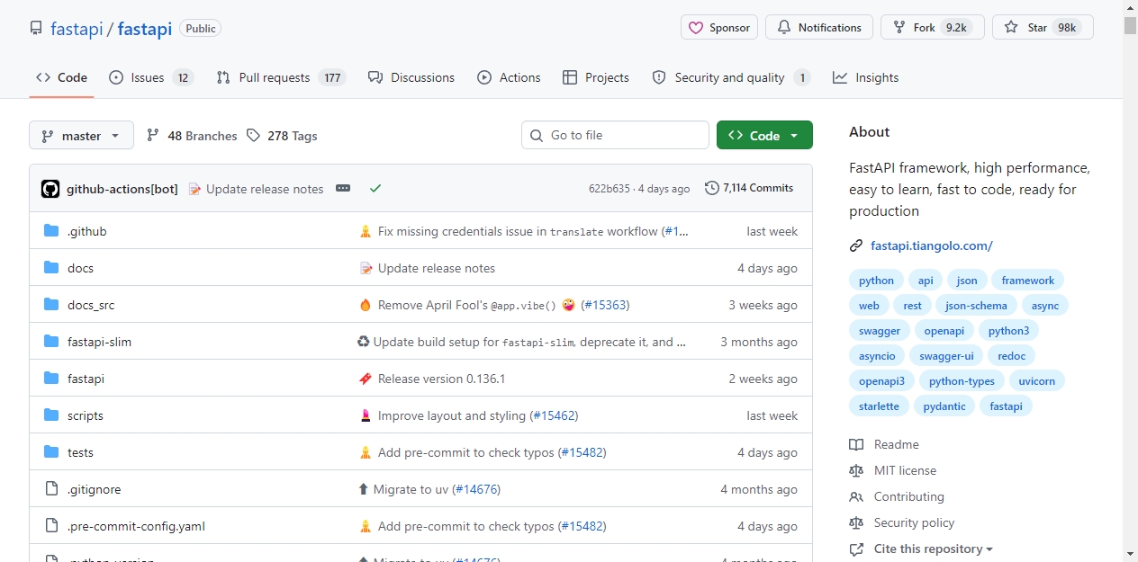Click 'Release version 0.136.1' commit message

coord(441,379)
